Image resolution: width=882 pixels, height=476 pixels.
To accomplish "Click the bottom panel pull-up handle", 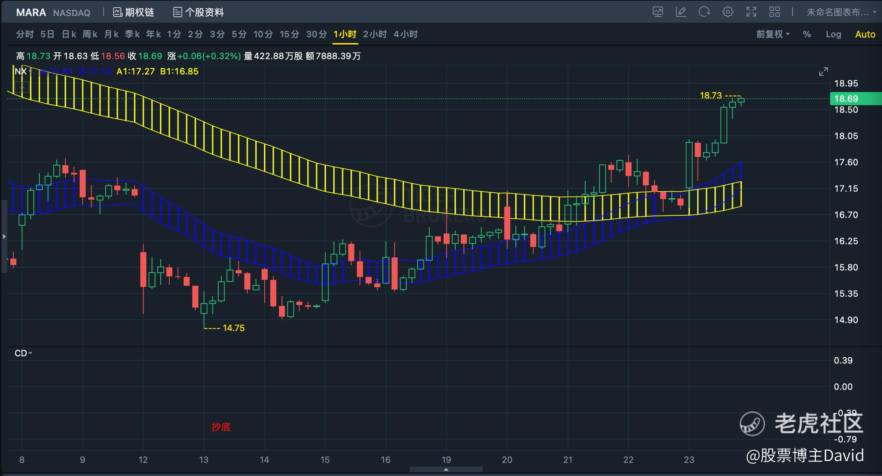I will pos(446,469).
